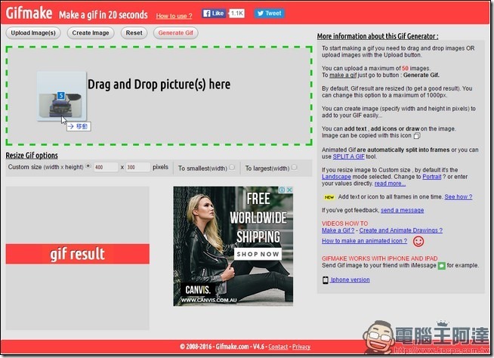Click the Twitter Tweet button
The height and width of the screenshot is (358, 494).
[x=269, y=14]
